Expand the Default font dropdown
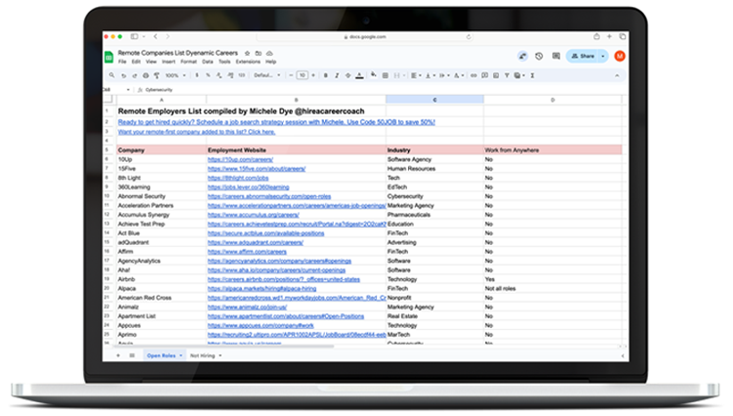This screenshot has width=733, height=416. pos(266,75)
